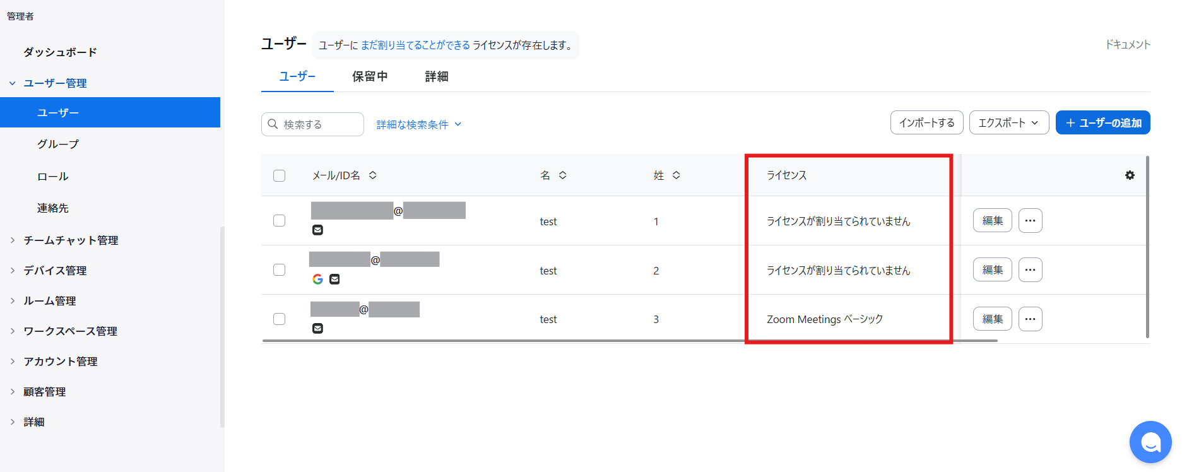Viewport: 1182px width, 472px height.
Task: Click test 1 row's ライセンスが割り当てられていません cell
Action: click(838, 221)
